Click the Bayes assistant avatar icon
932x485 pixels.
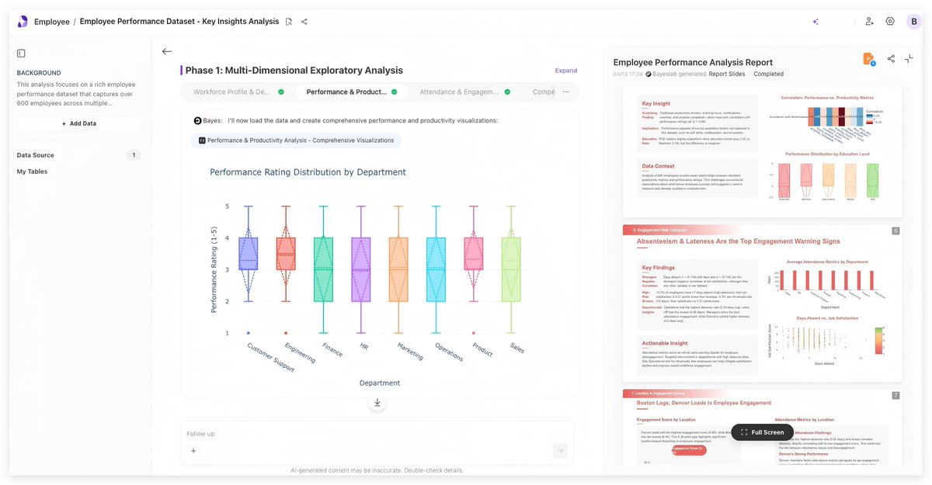pos(198,121)
